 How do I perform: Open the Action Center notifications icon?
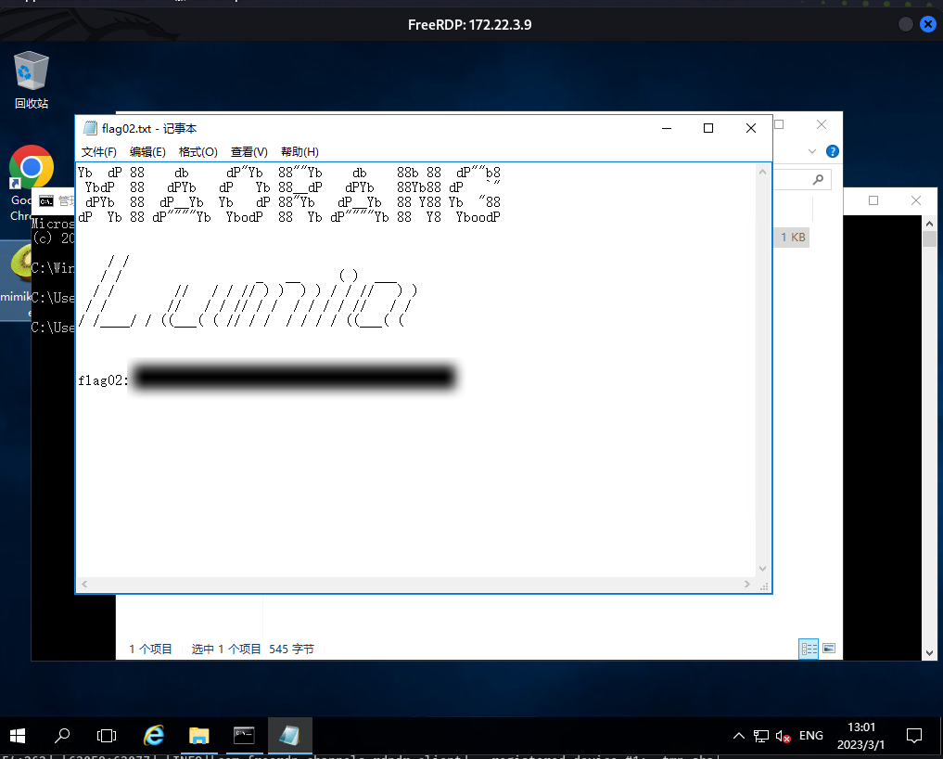tap(914, 736)
